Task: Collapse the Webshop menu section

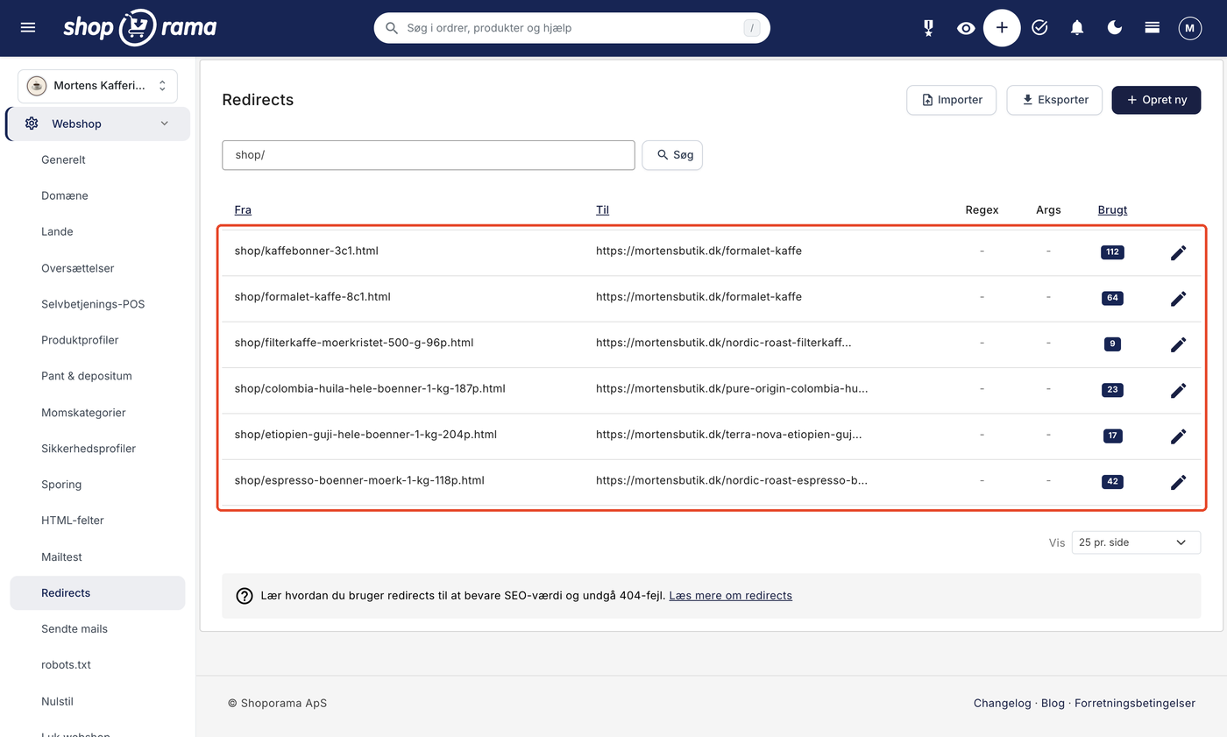Action: [x=97, y=124]
